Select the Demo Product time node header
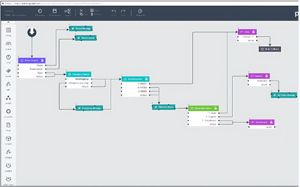 click(32, 60)
